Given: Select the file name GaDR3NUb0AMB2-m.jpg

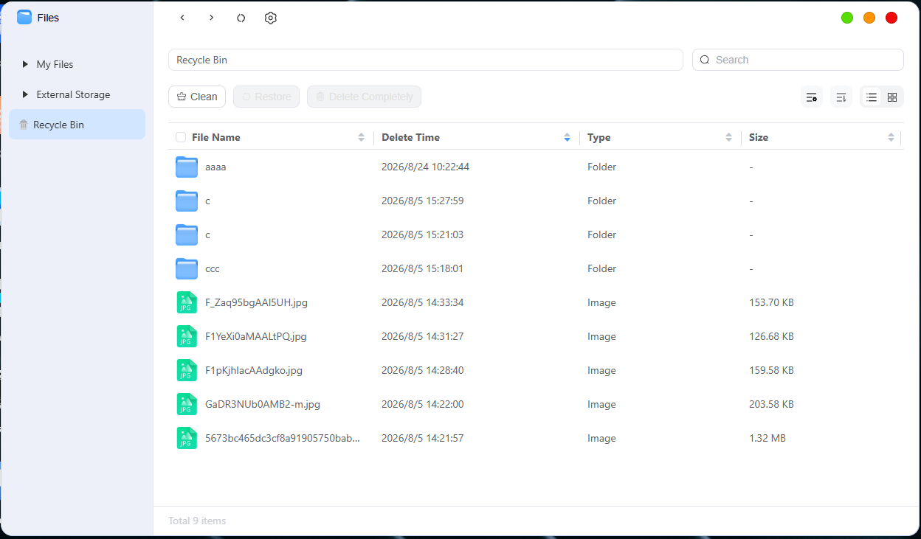Looking at the screenshot, I should pos(263,405).
